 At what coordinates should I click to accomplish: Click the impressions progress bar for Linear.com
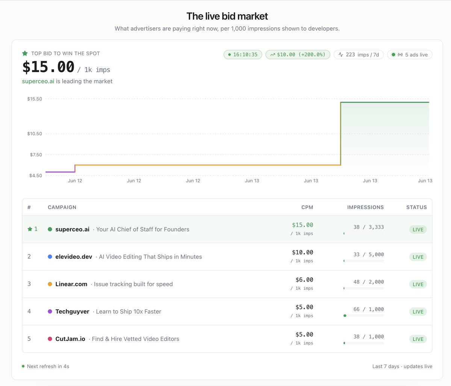[x=364, y=288]
